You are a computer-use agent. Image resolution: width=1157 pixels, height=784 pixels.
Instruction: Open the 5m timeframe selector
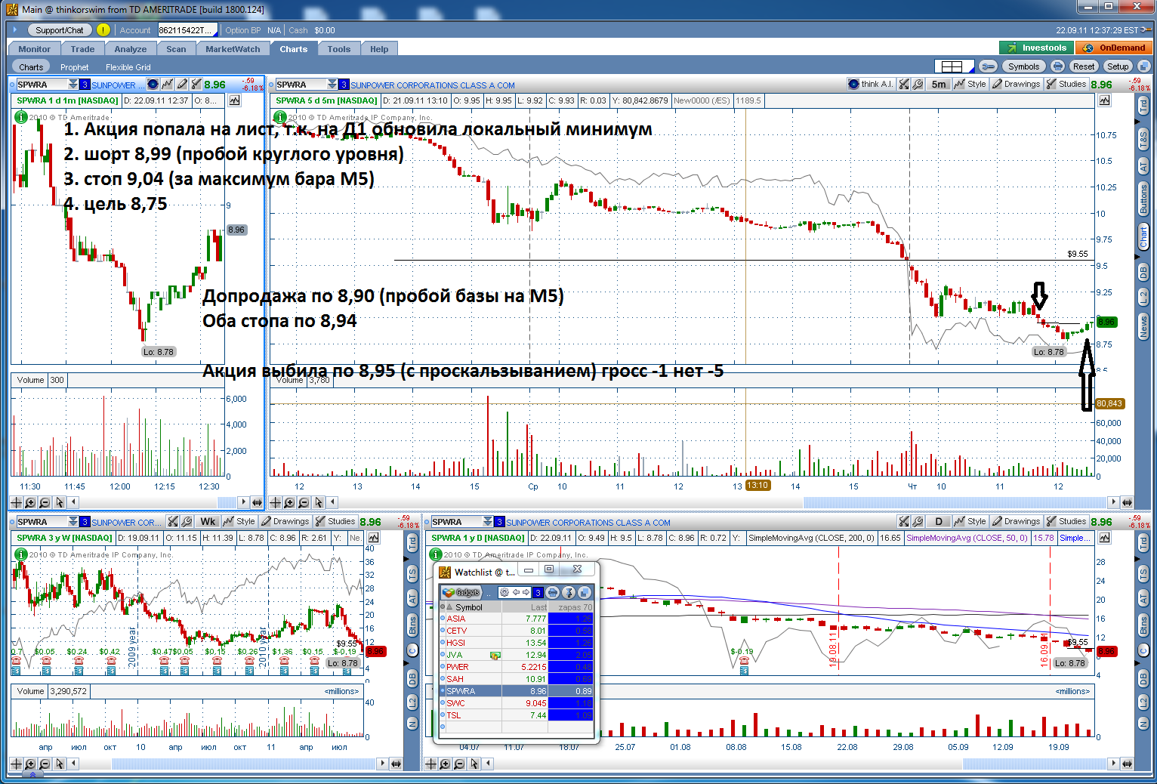[939, 84]
